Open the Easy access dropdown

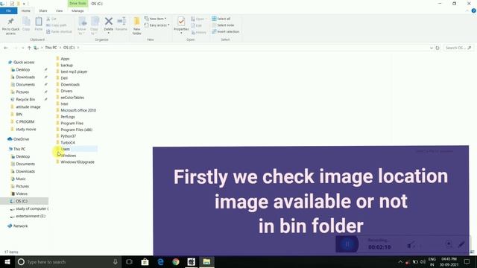pos(157,25)
